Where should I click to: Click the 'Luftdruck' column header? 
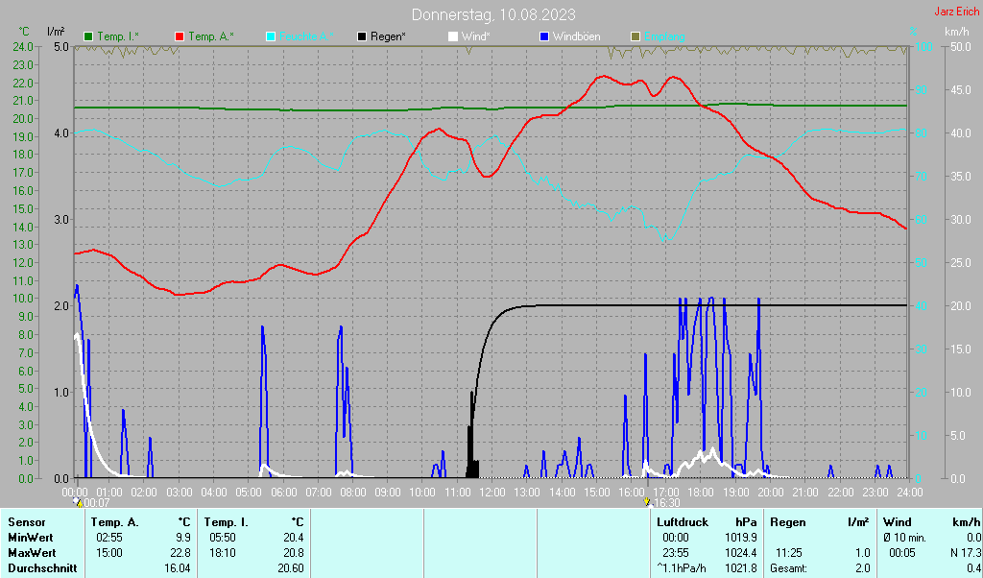[683, 522]
